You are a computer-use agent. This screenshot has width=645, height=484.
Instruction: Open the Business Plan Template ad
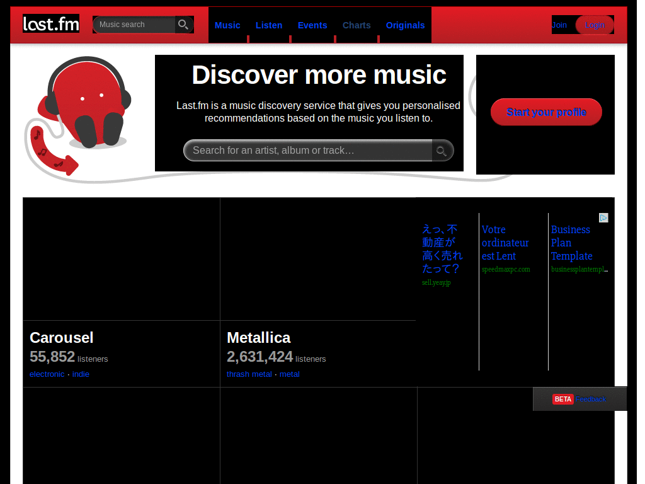(572, 243)
